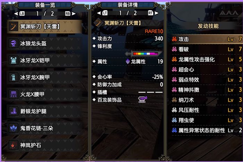
Task: Go to next equipment details page with RT arrow
Action: click(153, 13)
